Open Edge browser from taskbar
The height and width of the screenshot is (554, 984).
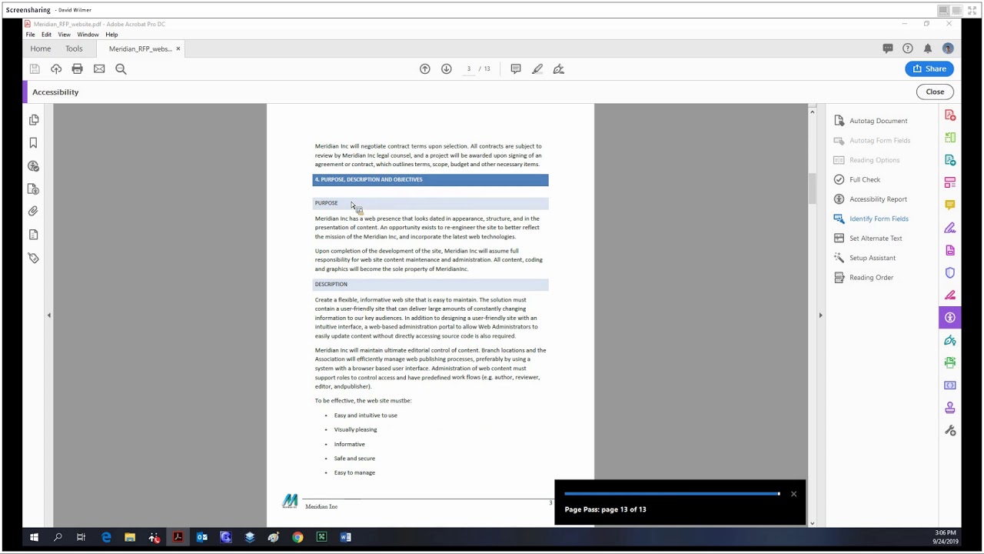point(106,537)
